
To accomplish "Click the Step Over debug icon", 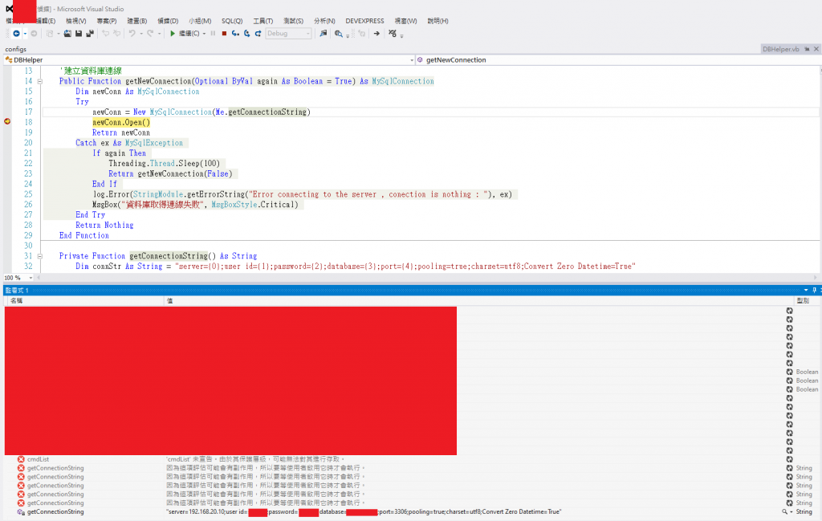I will [x=247, y=34].
